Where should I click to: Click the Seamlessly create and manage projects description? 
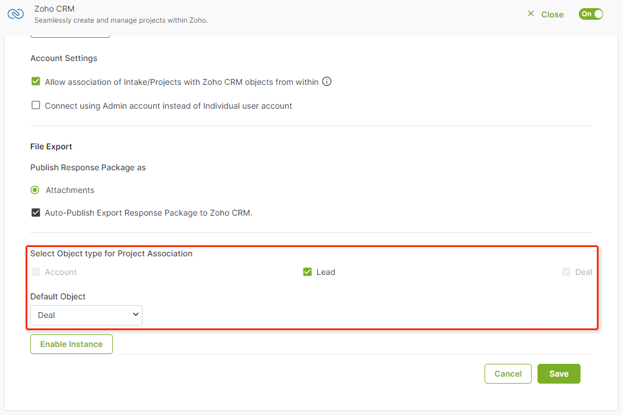click(121, 20)
